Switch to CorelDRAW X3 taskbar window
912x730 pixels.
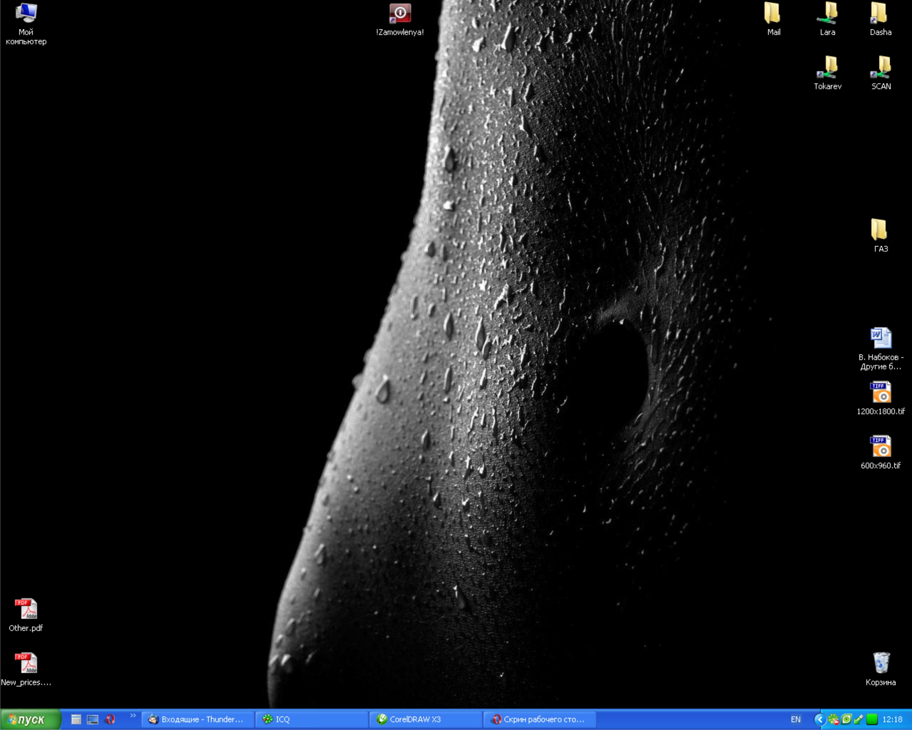[425, 719]
